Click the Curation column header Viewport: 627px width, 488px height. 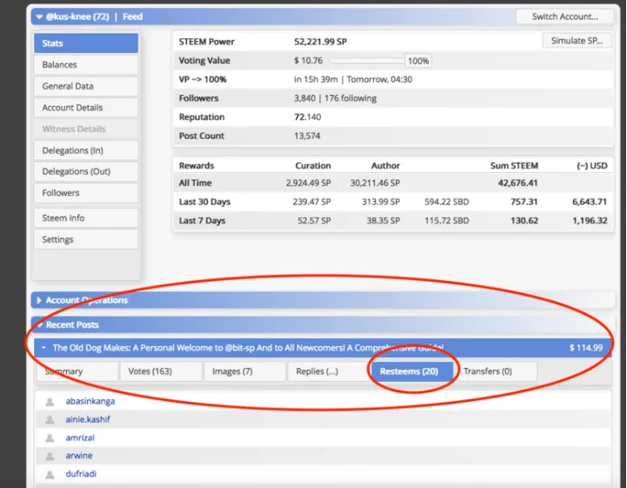313,166
